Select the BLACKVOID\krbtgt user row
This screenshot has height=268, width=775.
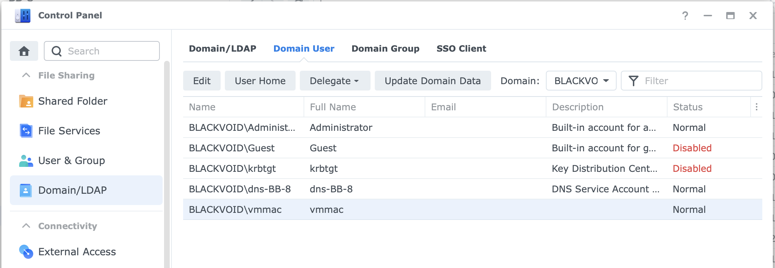click(x=472, y=168)
